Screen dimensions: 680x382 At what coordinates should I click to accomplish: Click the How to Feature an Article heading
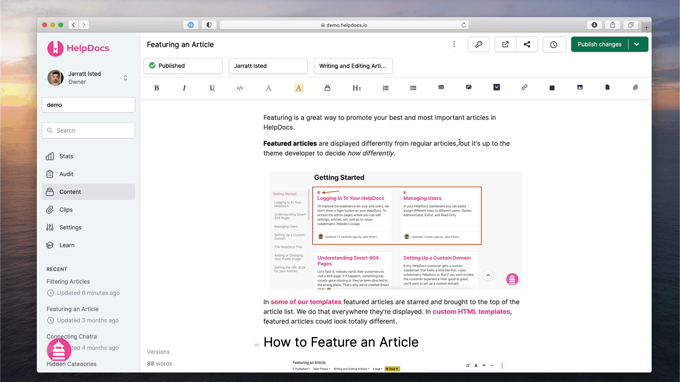click(341, 342)
